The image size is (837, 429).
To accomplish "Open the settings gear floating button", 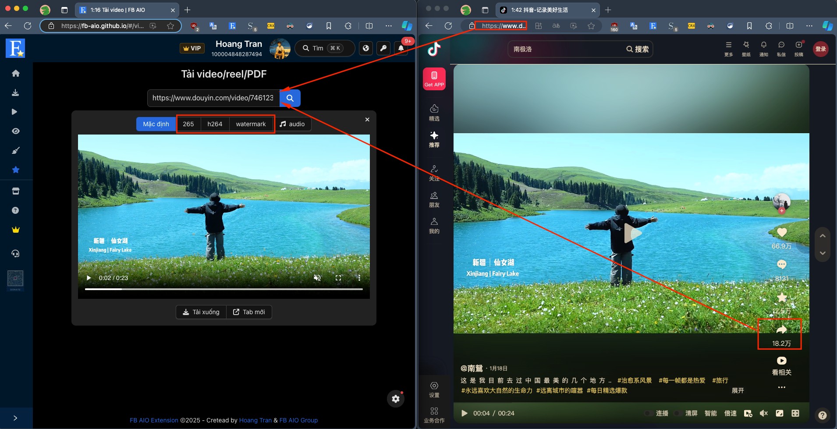I will click(x=396, y=399).
